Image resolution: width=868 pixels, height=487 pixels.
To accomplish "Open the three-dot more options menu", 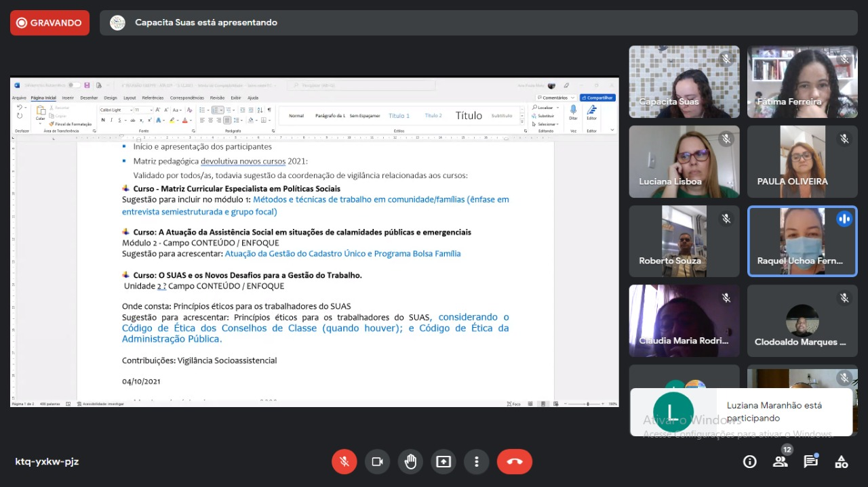I will coord(477,461).
